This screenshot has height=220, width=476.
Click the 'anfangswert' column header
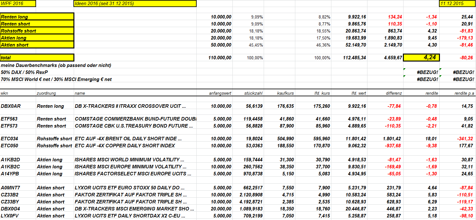220,93
